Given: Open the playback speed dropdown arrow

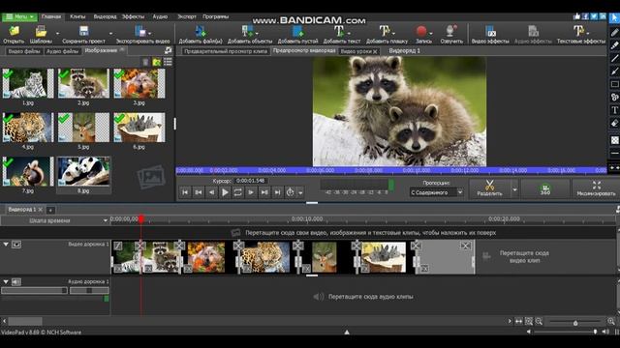Looking at the screenshot, I should [300, 192].
